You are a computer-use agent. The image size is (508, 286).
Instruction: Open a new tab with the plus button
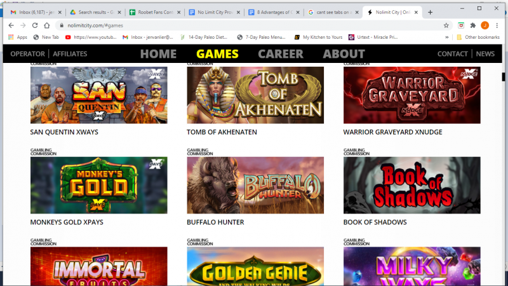(430, 12)
